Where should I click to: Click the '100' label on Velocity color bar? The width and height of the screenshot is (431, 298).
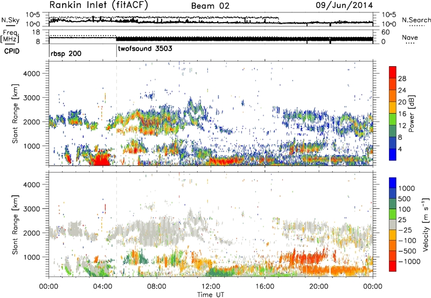tap(405, 209)
